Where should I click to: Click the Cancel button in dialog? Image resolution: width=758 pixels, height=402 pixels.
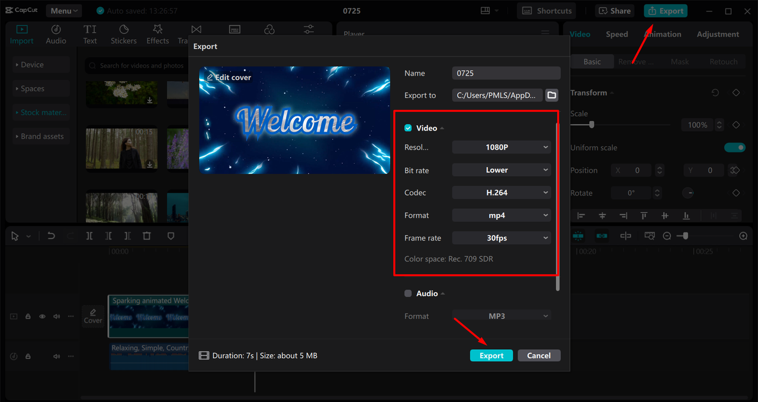[539, 356]
